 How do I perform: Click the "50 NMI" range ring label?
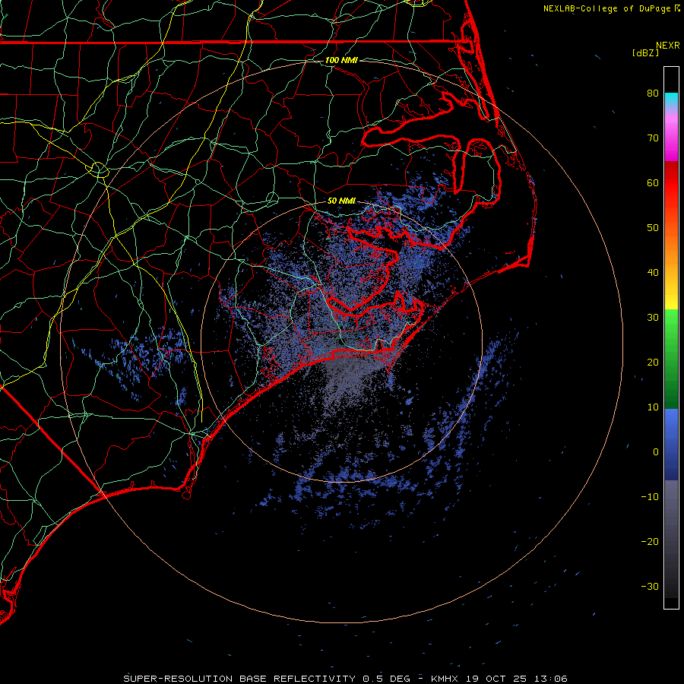coord(341,201)
